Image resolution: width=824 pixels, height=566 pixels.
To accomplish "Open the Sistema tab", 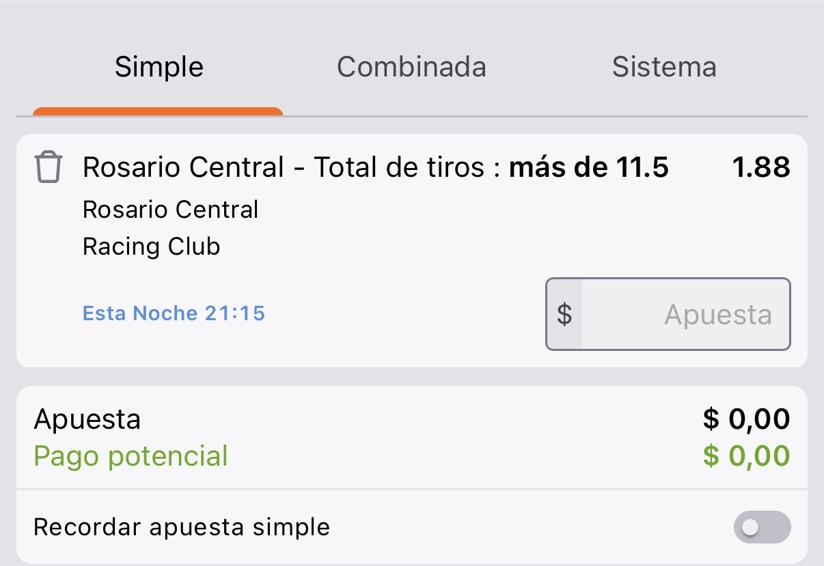I will pos(664,67).
